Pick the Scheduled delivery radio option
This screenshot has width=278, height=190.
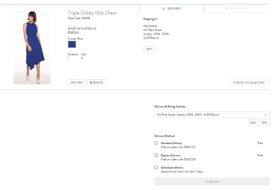click(156, 167)
